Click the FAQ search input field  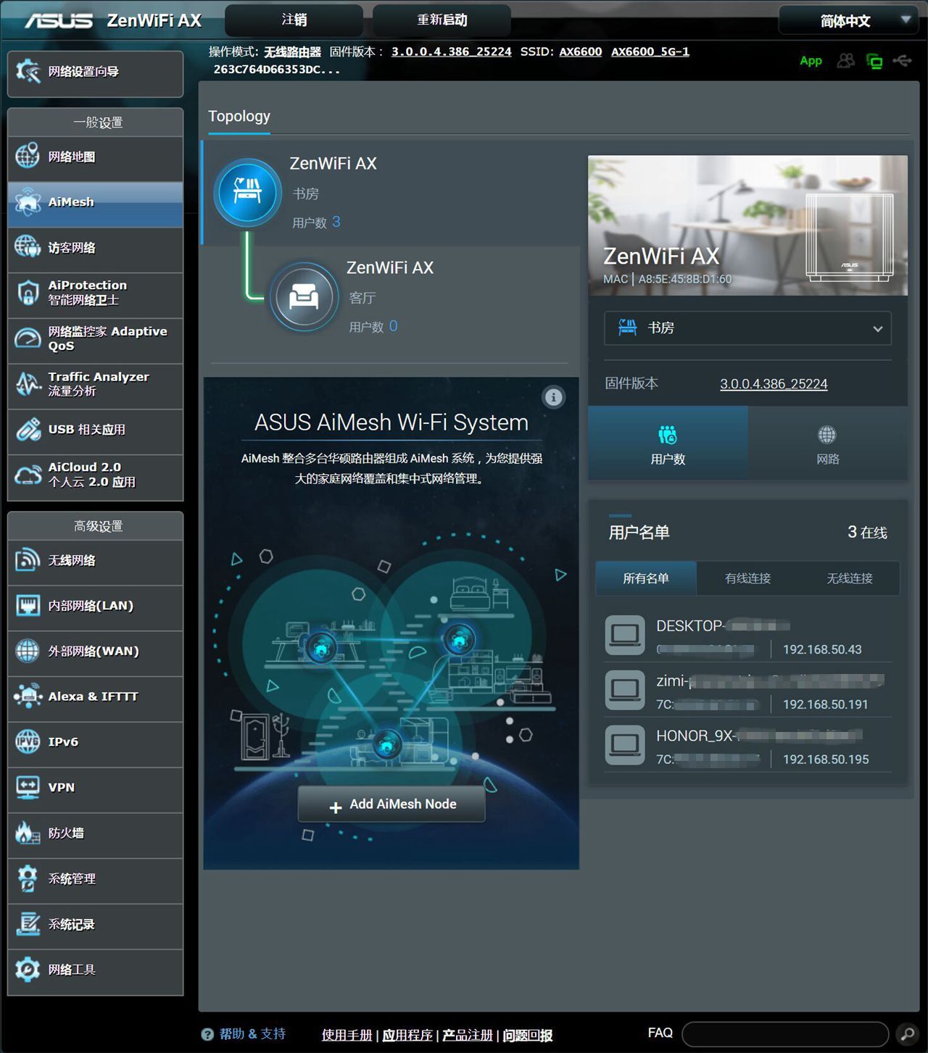point(785,1034)
